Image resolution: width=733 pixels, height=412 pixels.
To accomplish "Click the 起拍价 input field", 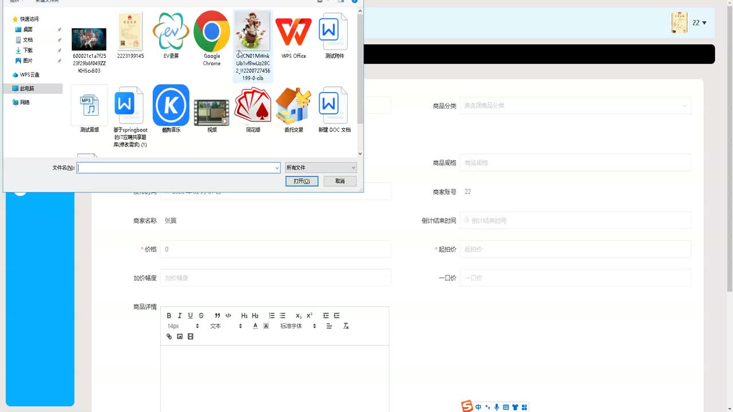I will click(x=576, y=249).
